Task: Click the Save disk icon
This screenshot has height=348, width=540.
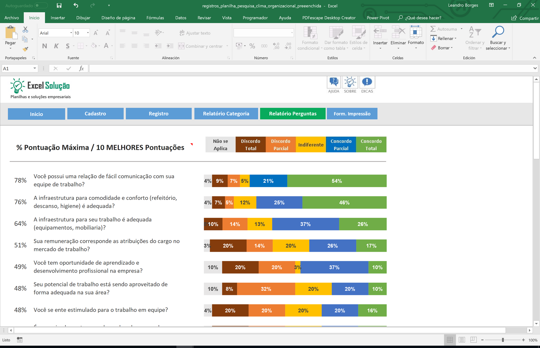Action: 59,6
